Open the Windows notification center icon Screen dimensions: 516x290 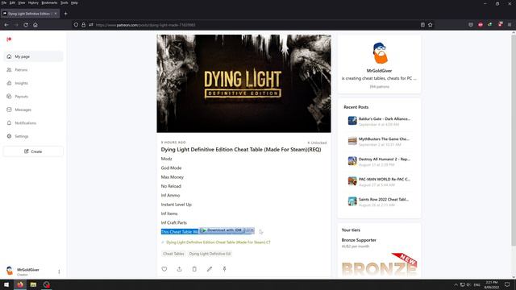pos(507,284)
